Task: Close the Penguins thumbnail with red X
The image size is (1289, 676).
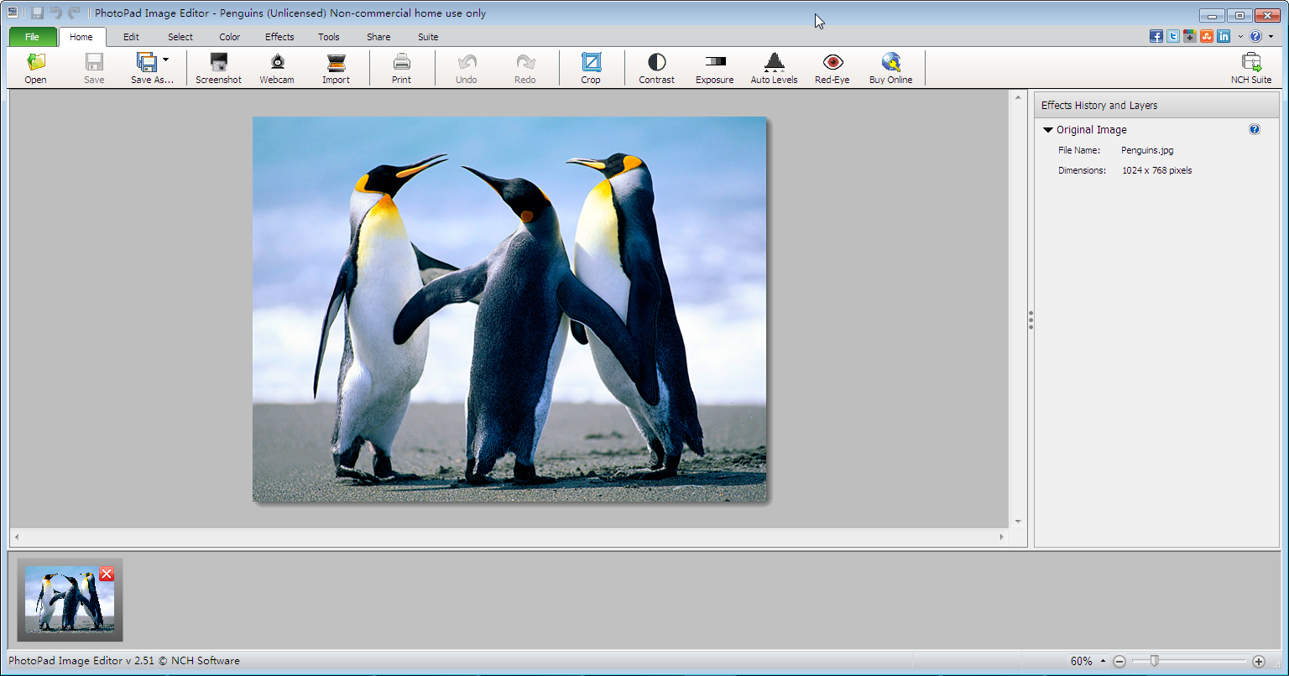Action: 107,574
